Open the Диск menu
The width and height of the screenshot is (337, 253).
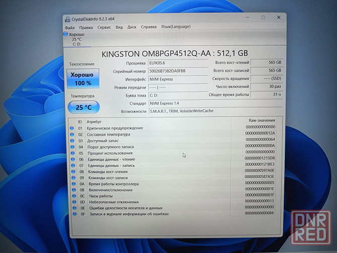[x=132, y=27]
